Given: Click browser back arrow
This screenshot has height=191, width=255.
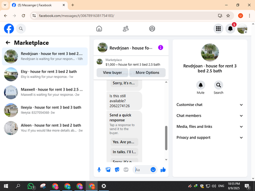Looking at the screenshot, I should (6, 16).
